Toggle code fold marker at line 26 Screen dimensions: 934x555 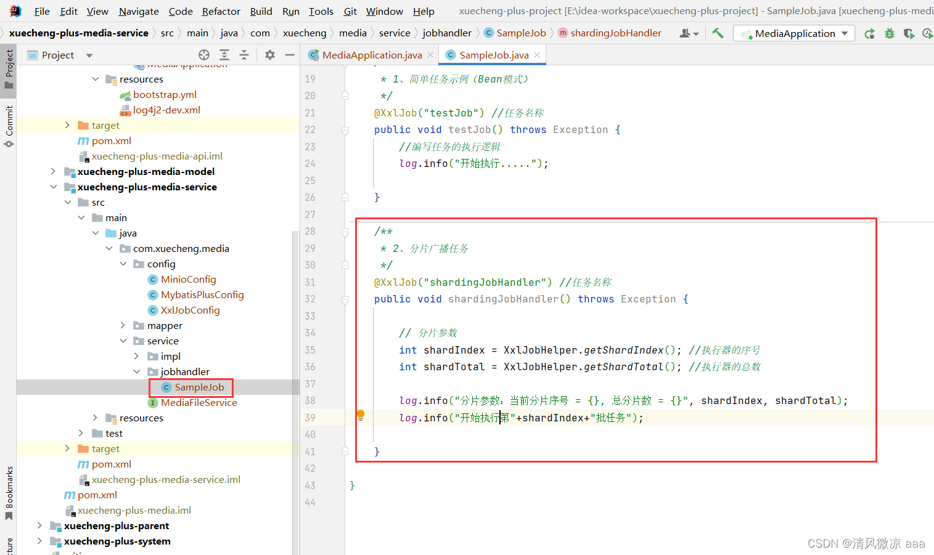(345, 198)
